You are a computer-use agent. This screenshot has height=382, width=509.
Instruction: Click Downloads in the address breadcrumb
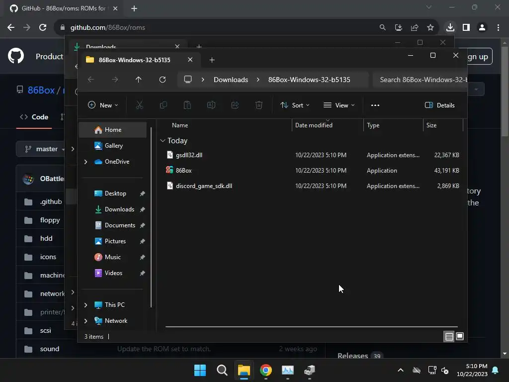[231, 80]
